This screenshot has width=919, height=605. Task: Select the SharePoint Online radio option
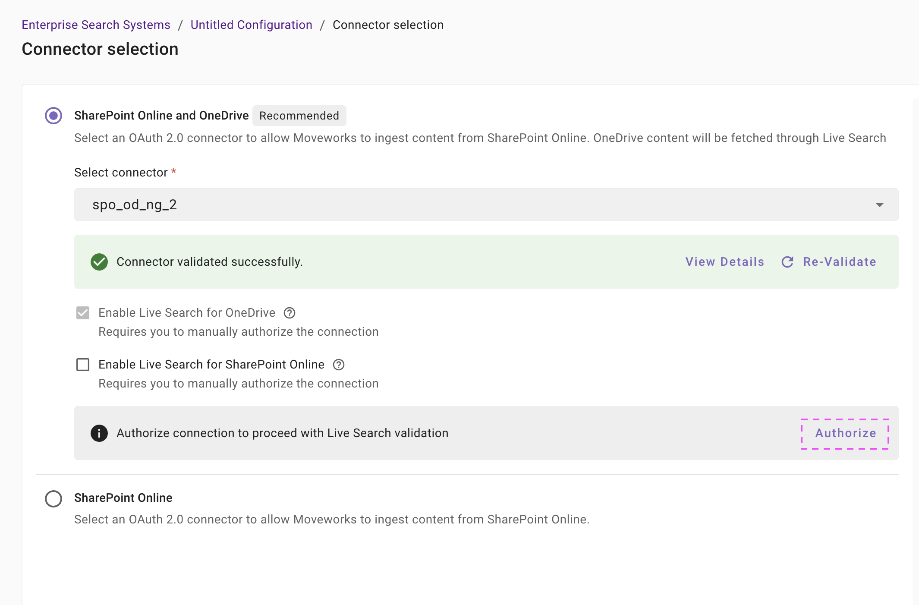point(54,498)
